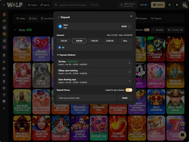Go back from Slots page arrow

point(15,30)
